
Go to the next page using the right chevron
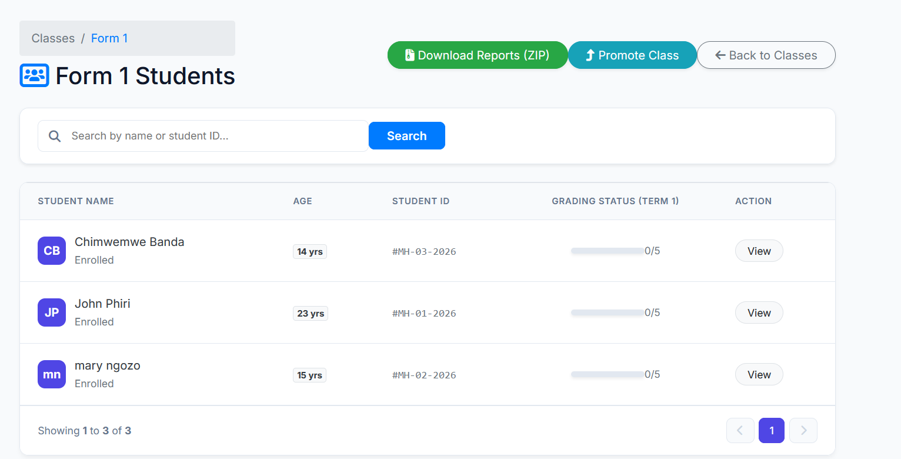[803, 431]
